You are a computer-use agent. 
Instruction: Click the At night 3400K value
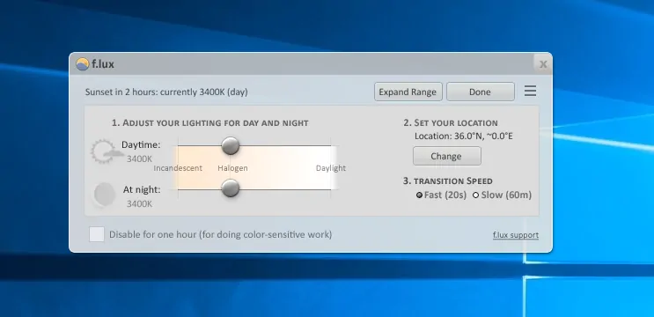tap(140, 204)
